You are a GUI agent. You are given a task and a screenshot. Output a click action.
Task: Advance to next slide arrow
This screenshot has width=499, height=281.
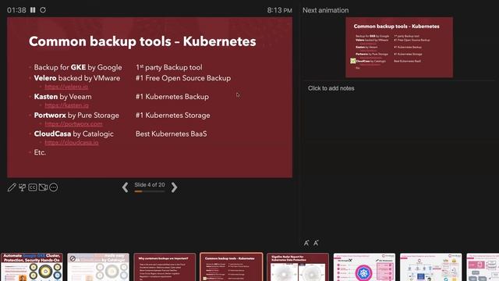point(174,187)
